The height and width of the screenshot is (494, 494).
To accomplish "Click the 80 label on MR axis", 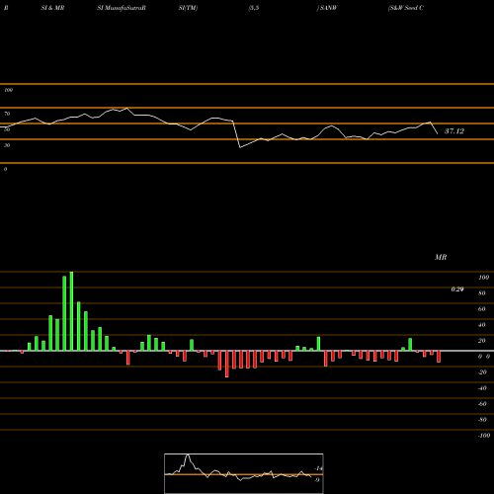I will coord(482,293).
